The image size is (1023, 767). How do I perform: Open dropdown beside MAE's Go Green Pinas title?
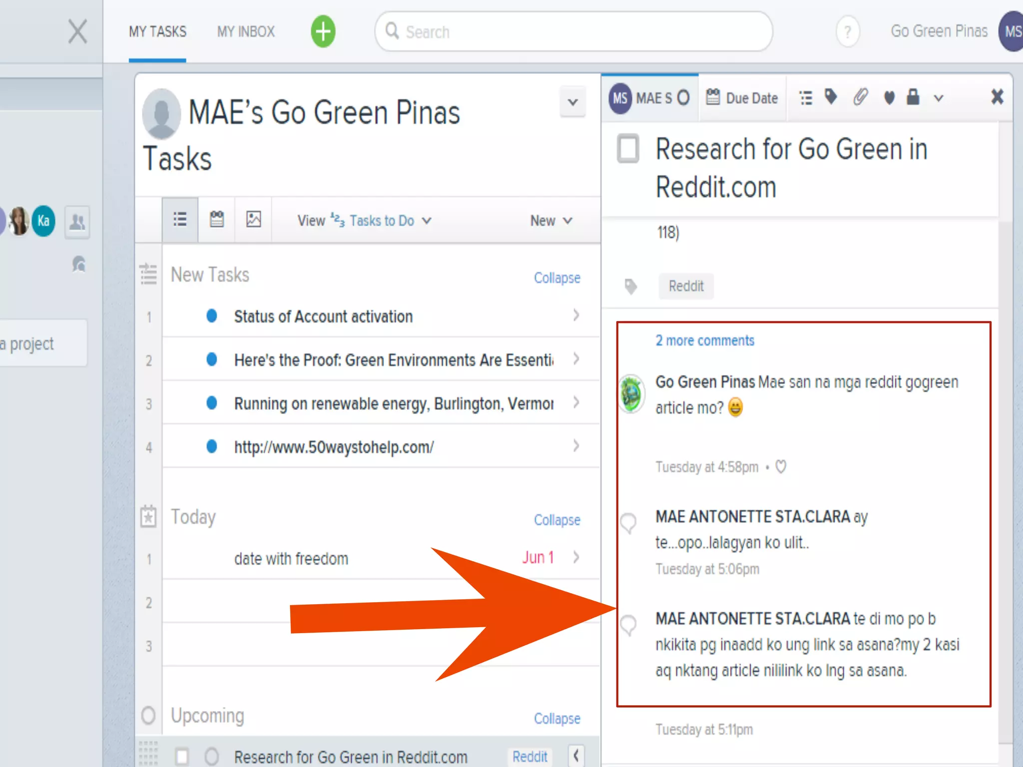coord(572,102)
